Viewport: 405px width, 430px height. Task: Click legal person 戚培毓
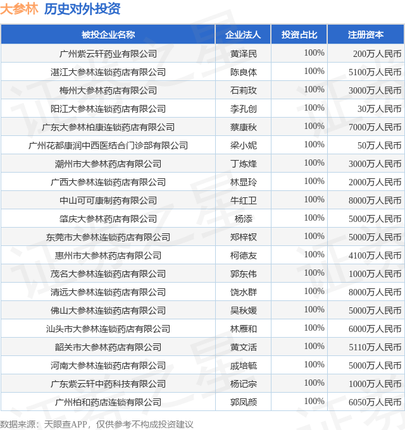point(244,365)
